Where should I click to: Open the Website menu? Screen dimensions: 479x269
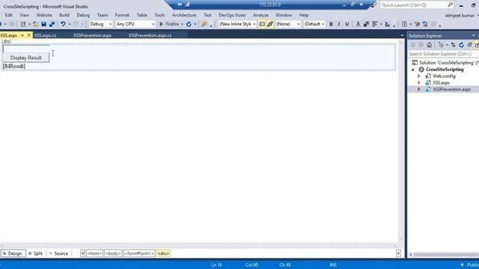click(44, 15)
